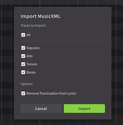The width and height of the screenshot is (123, 125).
Task: Click the Import MusicXML dialog title
Action: (40, 16)
